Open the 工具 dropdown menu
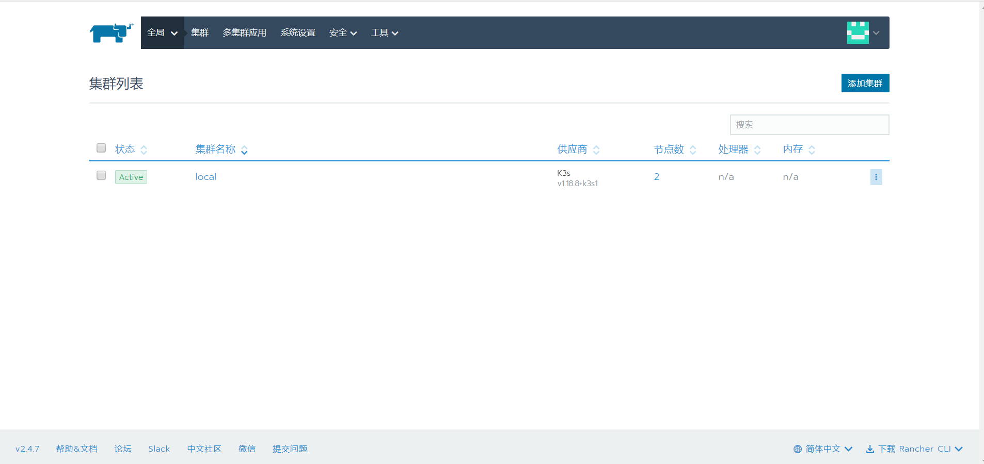Viewport: 984px width, 464px height. coord(384,32)
